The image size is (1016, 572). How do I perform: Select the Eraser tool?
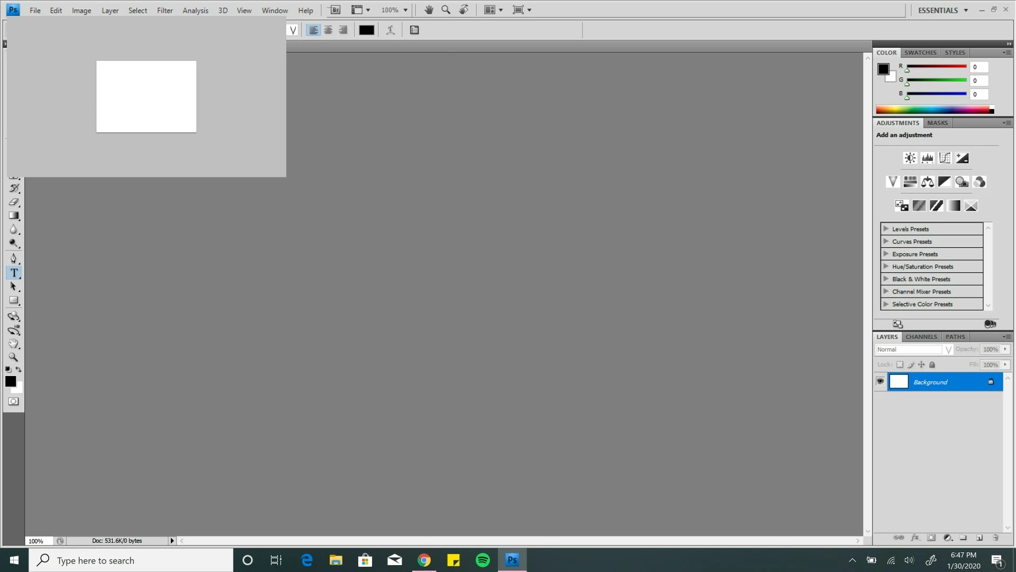tap(14, 202)
